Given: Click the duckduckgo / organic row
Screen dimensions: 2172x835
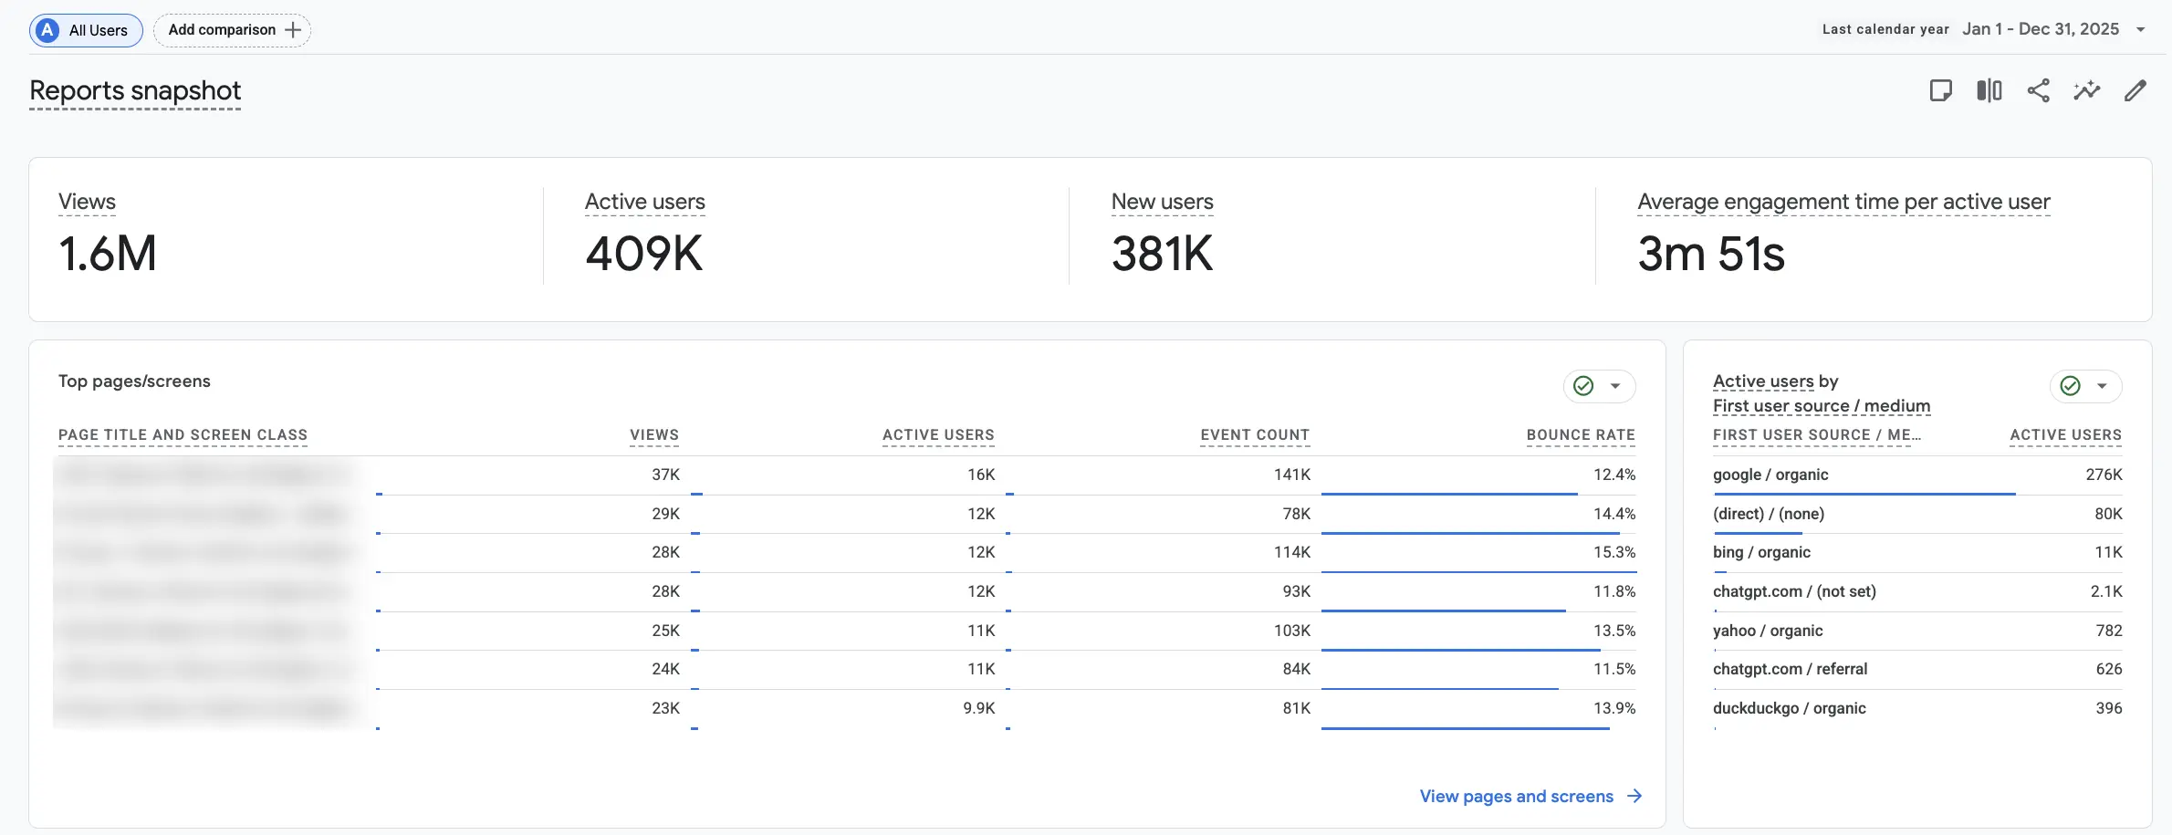Looking at the screenshot, I should (1917, 708).
